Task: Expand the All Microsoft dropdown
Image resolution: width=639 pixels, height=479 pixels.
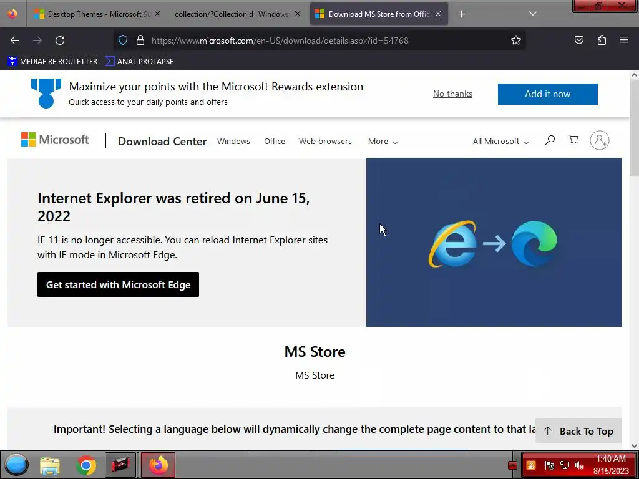Action: coord(501,142)
